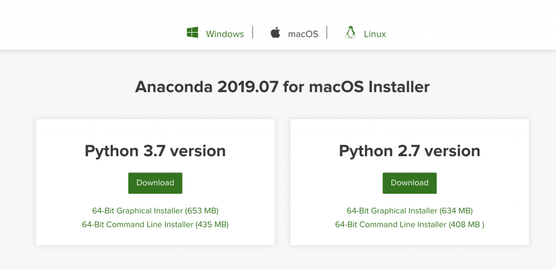The height and width of the screenshot is (269, 556).
Task: Download the Python 3.7 version
Action: (155, 183)
